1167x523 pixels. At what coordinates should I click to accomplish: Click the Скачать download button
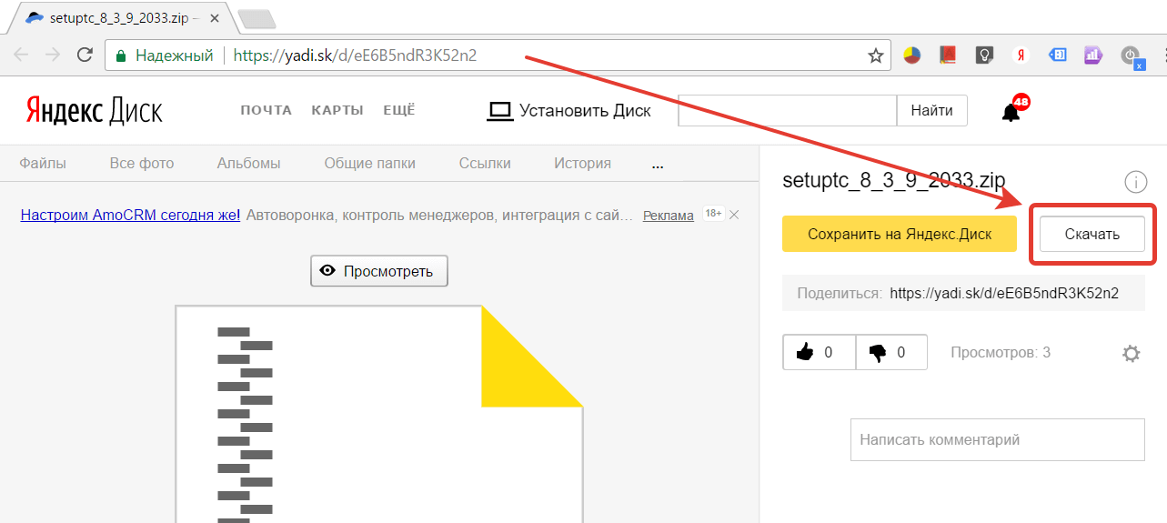tap(1092, 234)
